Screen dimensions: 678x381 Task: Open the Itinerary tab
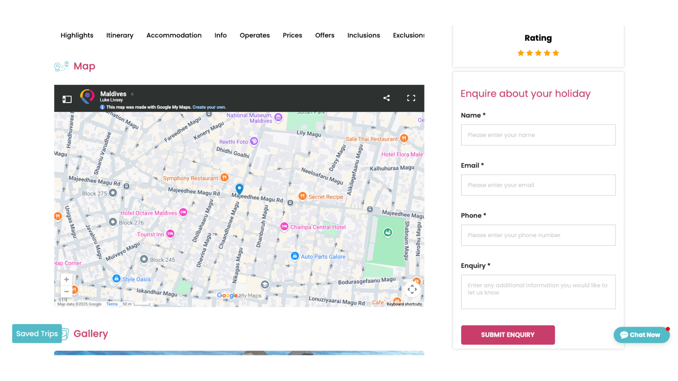click(x=120, y=35)
